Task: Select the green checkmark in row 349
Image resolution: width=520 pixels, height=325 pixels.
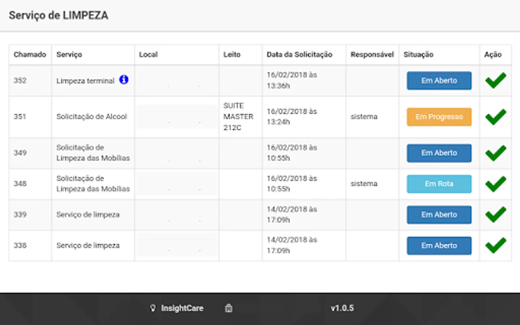Action: point(495,153)
